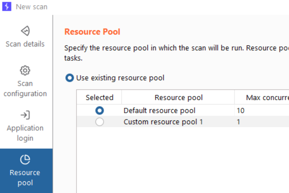Select the Resource pool text label
This screenshot has height=193, width=289.
25,178
